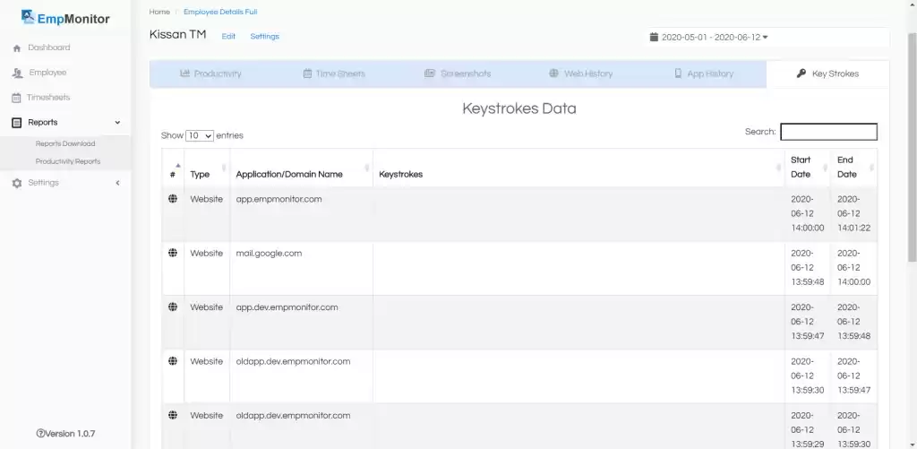
Task: Click the Reports list icon in sidebar
Action: (x=17, y=123)
